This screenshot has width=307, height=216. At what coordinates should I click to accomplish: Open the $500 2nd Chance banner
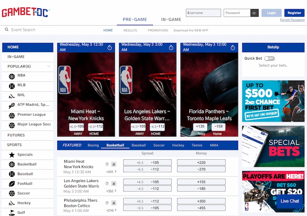273,101
